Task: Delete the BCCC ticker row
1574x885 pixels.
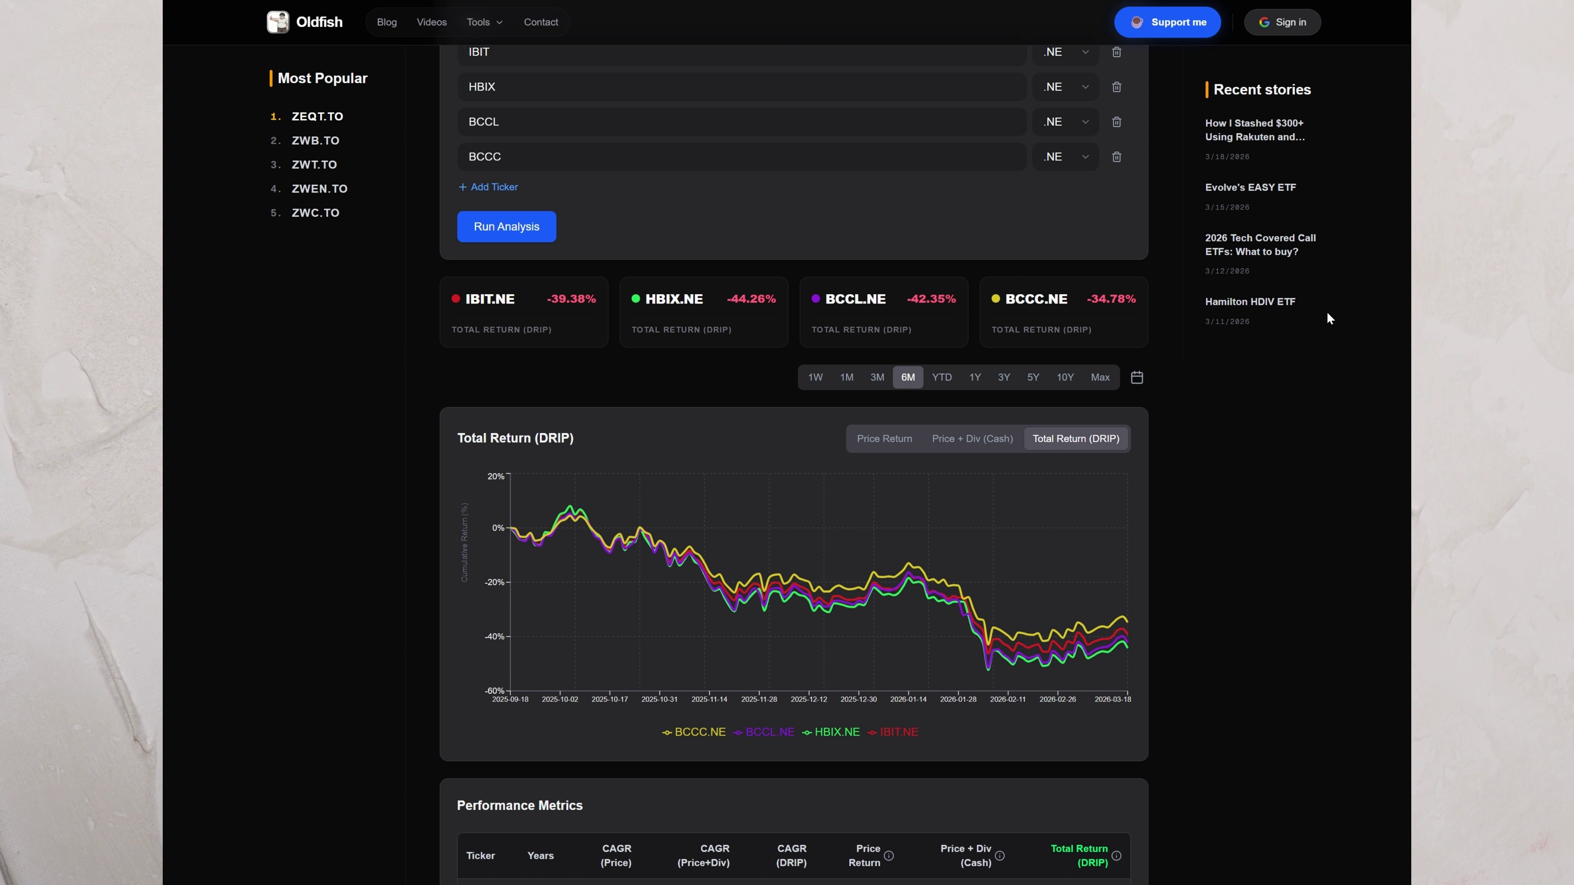Action: [1116, 157]
